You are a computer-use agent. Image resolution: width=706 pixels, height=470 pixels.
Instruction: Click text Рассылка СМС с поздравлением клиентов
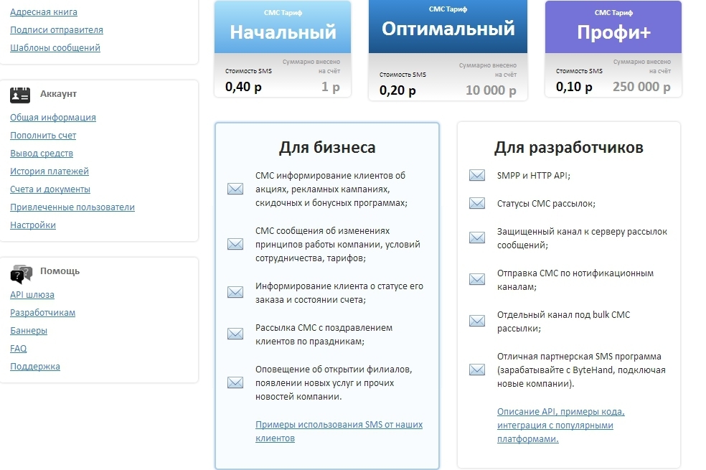[324, 334]
